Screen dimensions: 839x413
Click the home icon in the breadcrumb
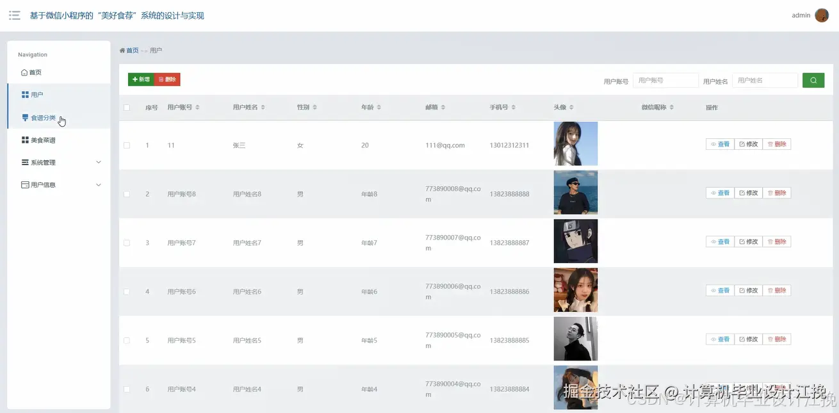coord(122,51)
